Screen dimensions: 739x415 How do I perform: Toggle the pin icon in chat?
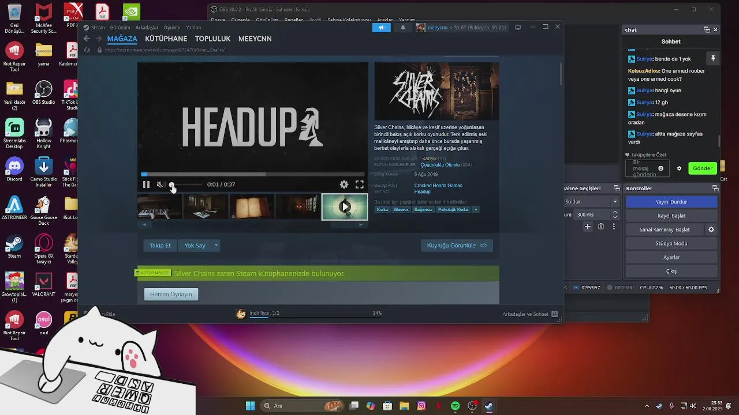[x=713, y=59]
